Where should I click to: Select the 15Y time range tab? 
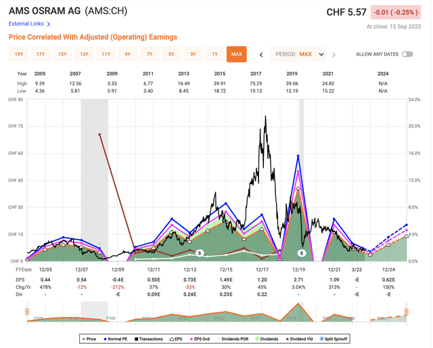(x=62, y=54)
